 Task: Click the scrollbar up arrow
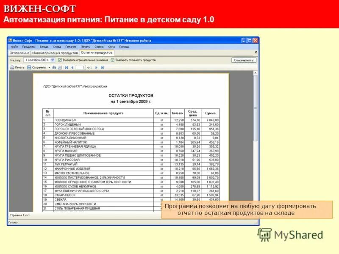click(x=256, y=73)
